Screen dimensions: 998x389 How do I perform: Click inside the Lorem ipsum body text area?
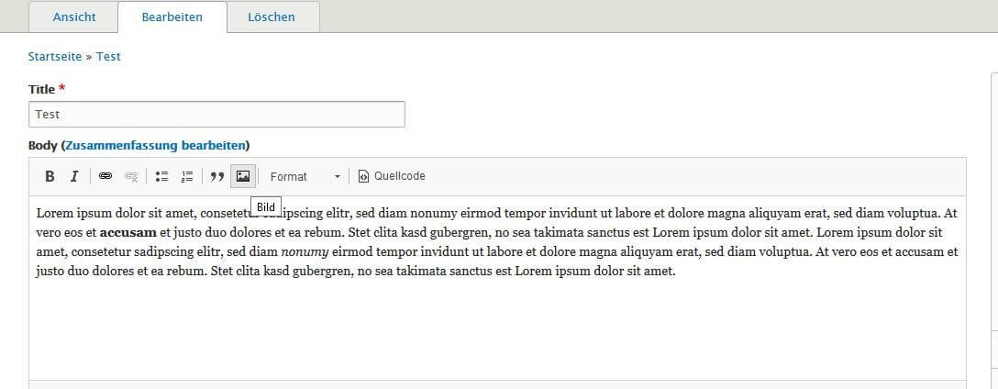coord(497,286)
